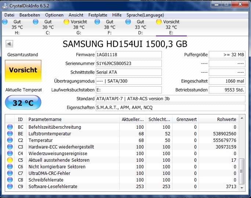
Task: Click the Seriennummer field S1Y6J9CSB00523
Action: 129,63
